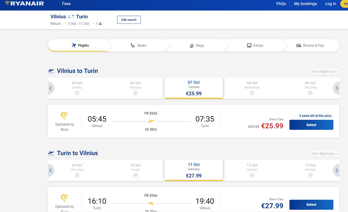Open the FAQs link
This screenshot has height=212, width=348.
tap(281, 4)
